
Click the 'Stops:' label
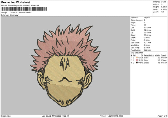coord(133,23)
